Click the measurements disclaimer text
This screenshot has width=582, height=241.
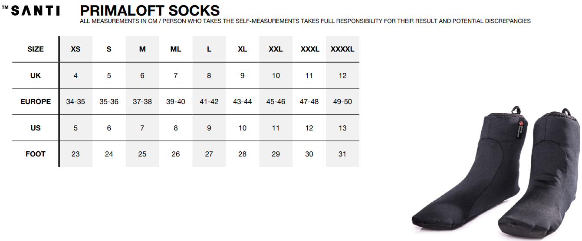point(305,21)
